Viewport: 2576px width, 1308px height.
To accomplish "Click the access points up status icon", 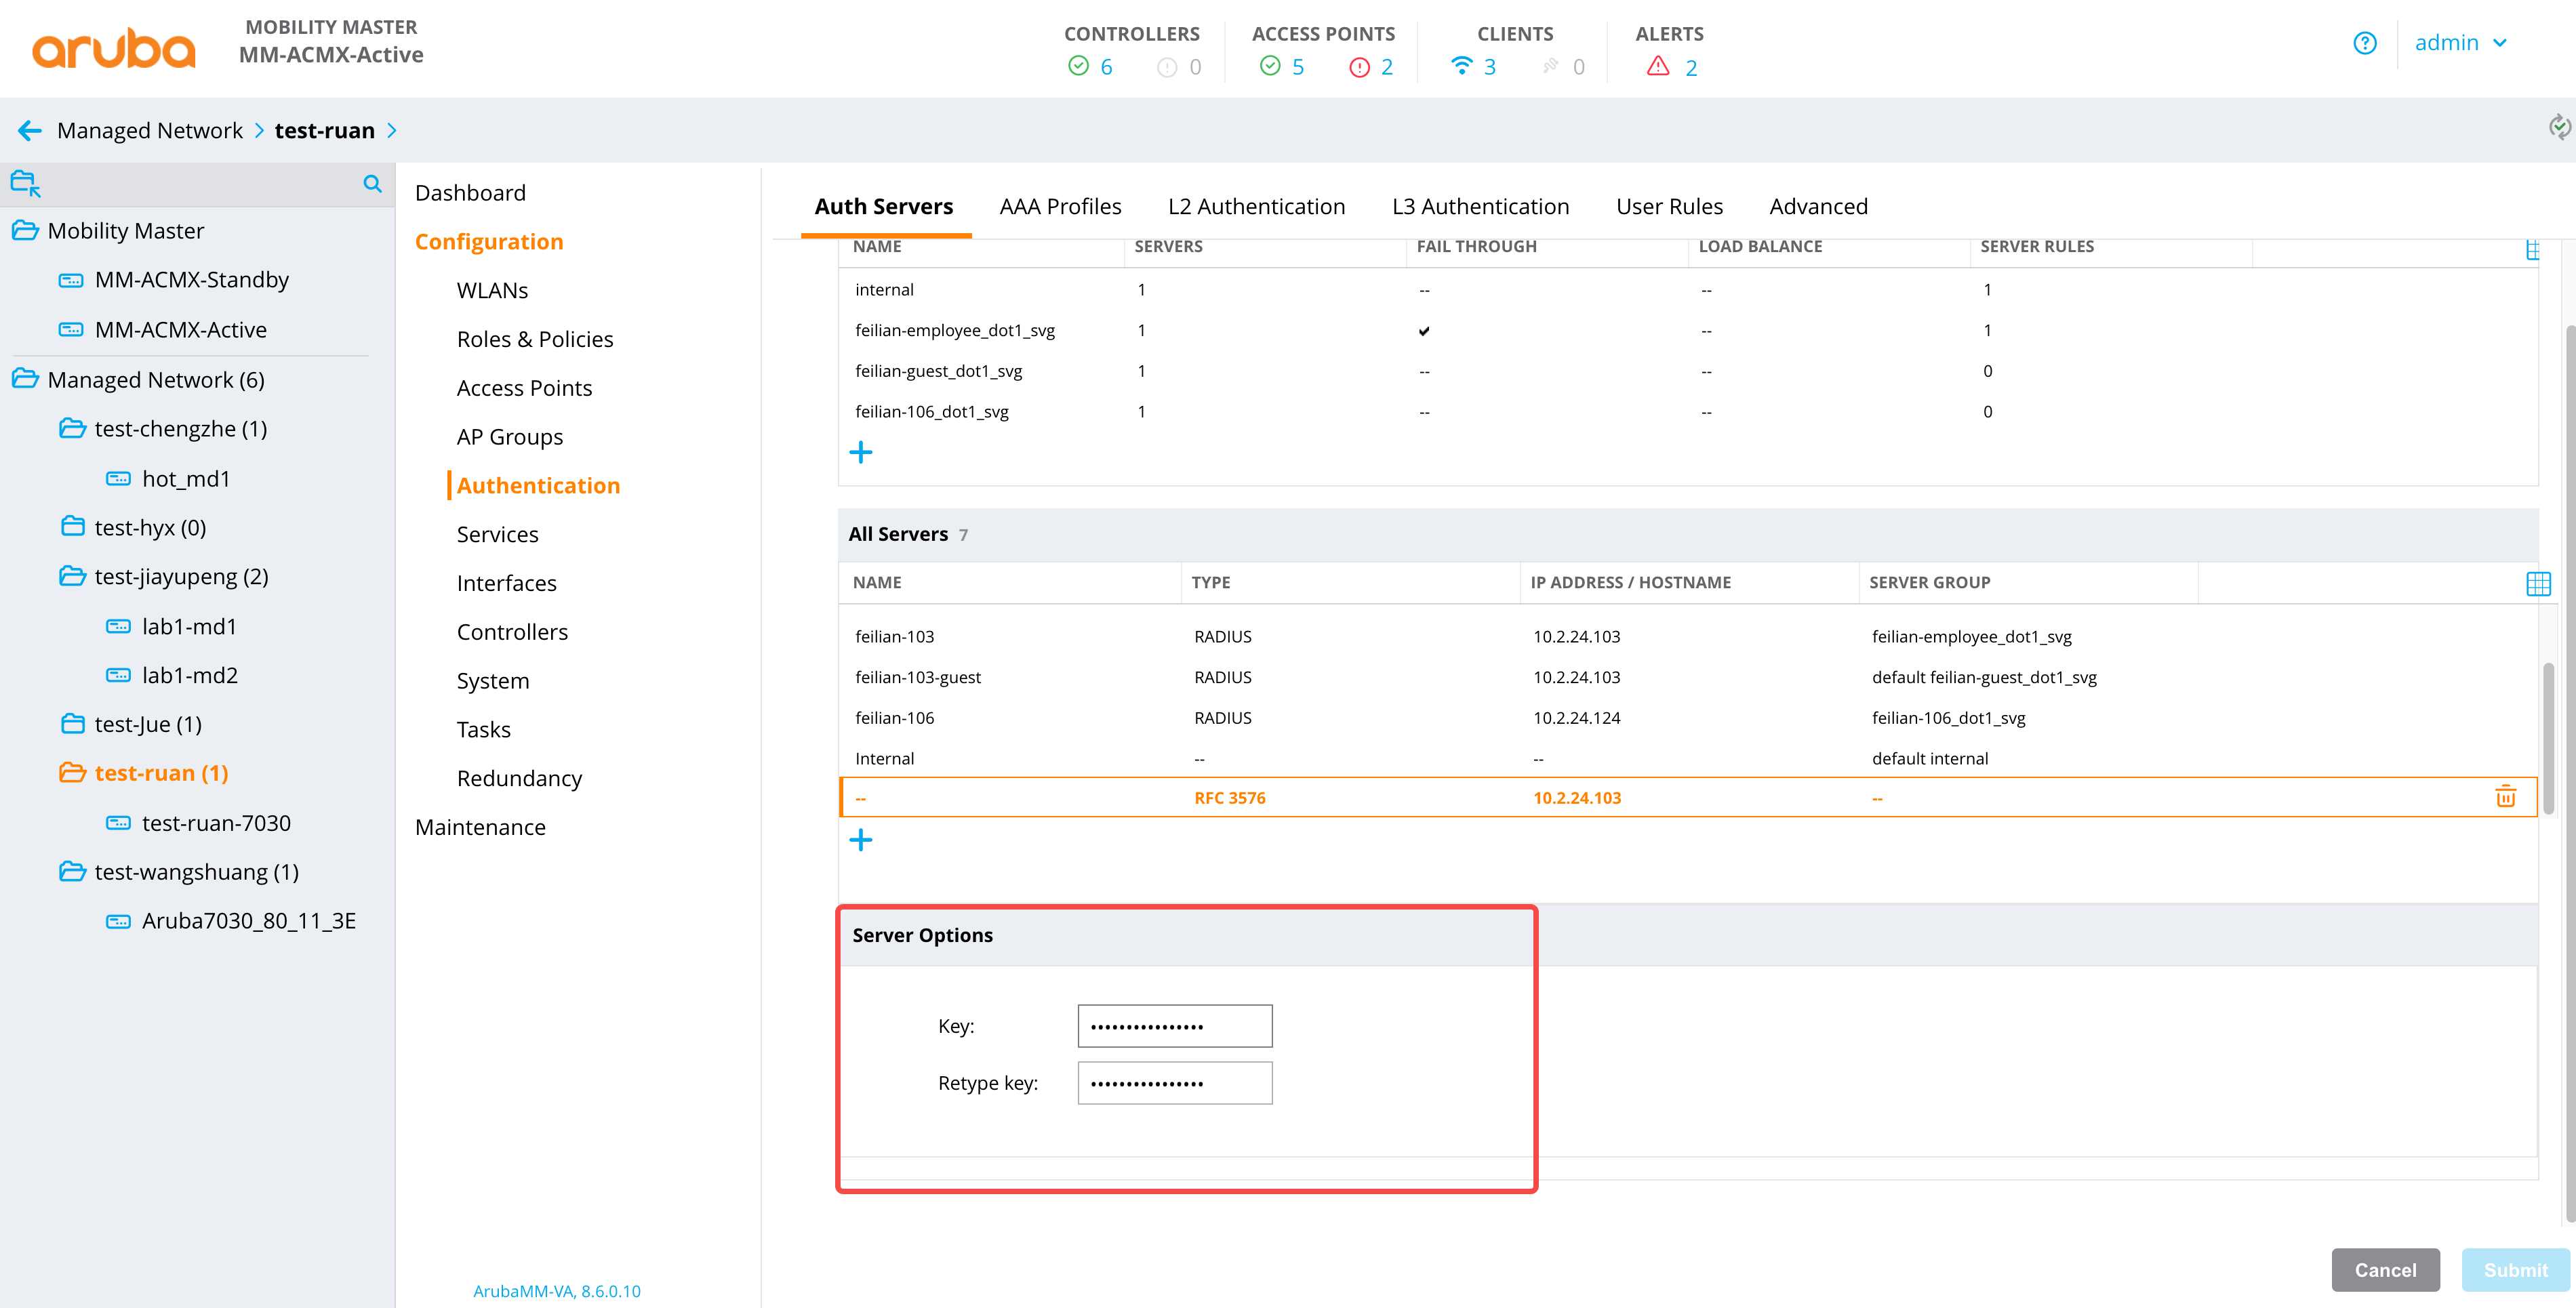I will [1269, 66].
